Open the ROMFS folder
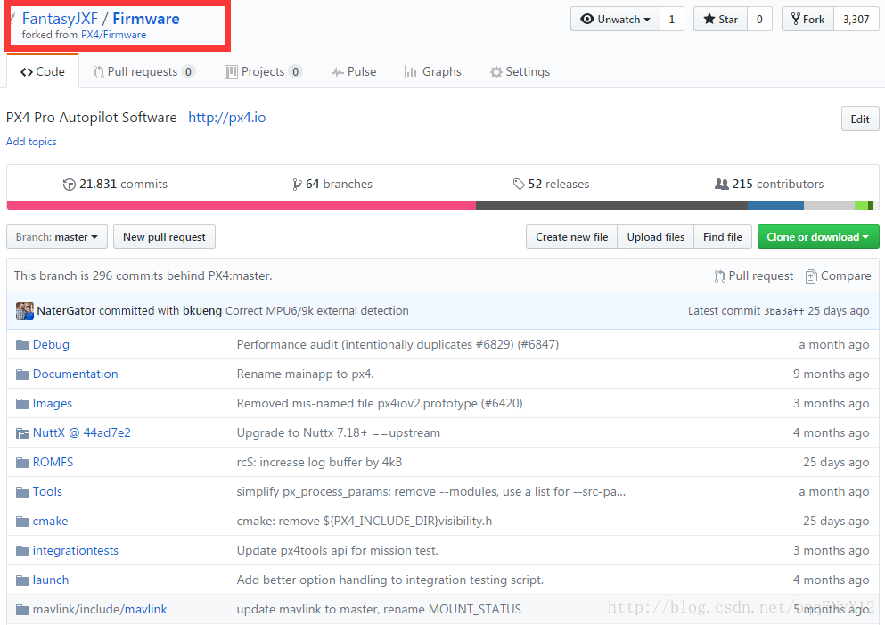 (x=53, y=462)
